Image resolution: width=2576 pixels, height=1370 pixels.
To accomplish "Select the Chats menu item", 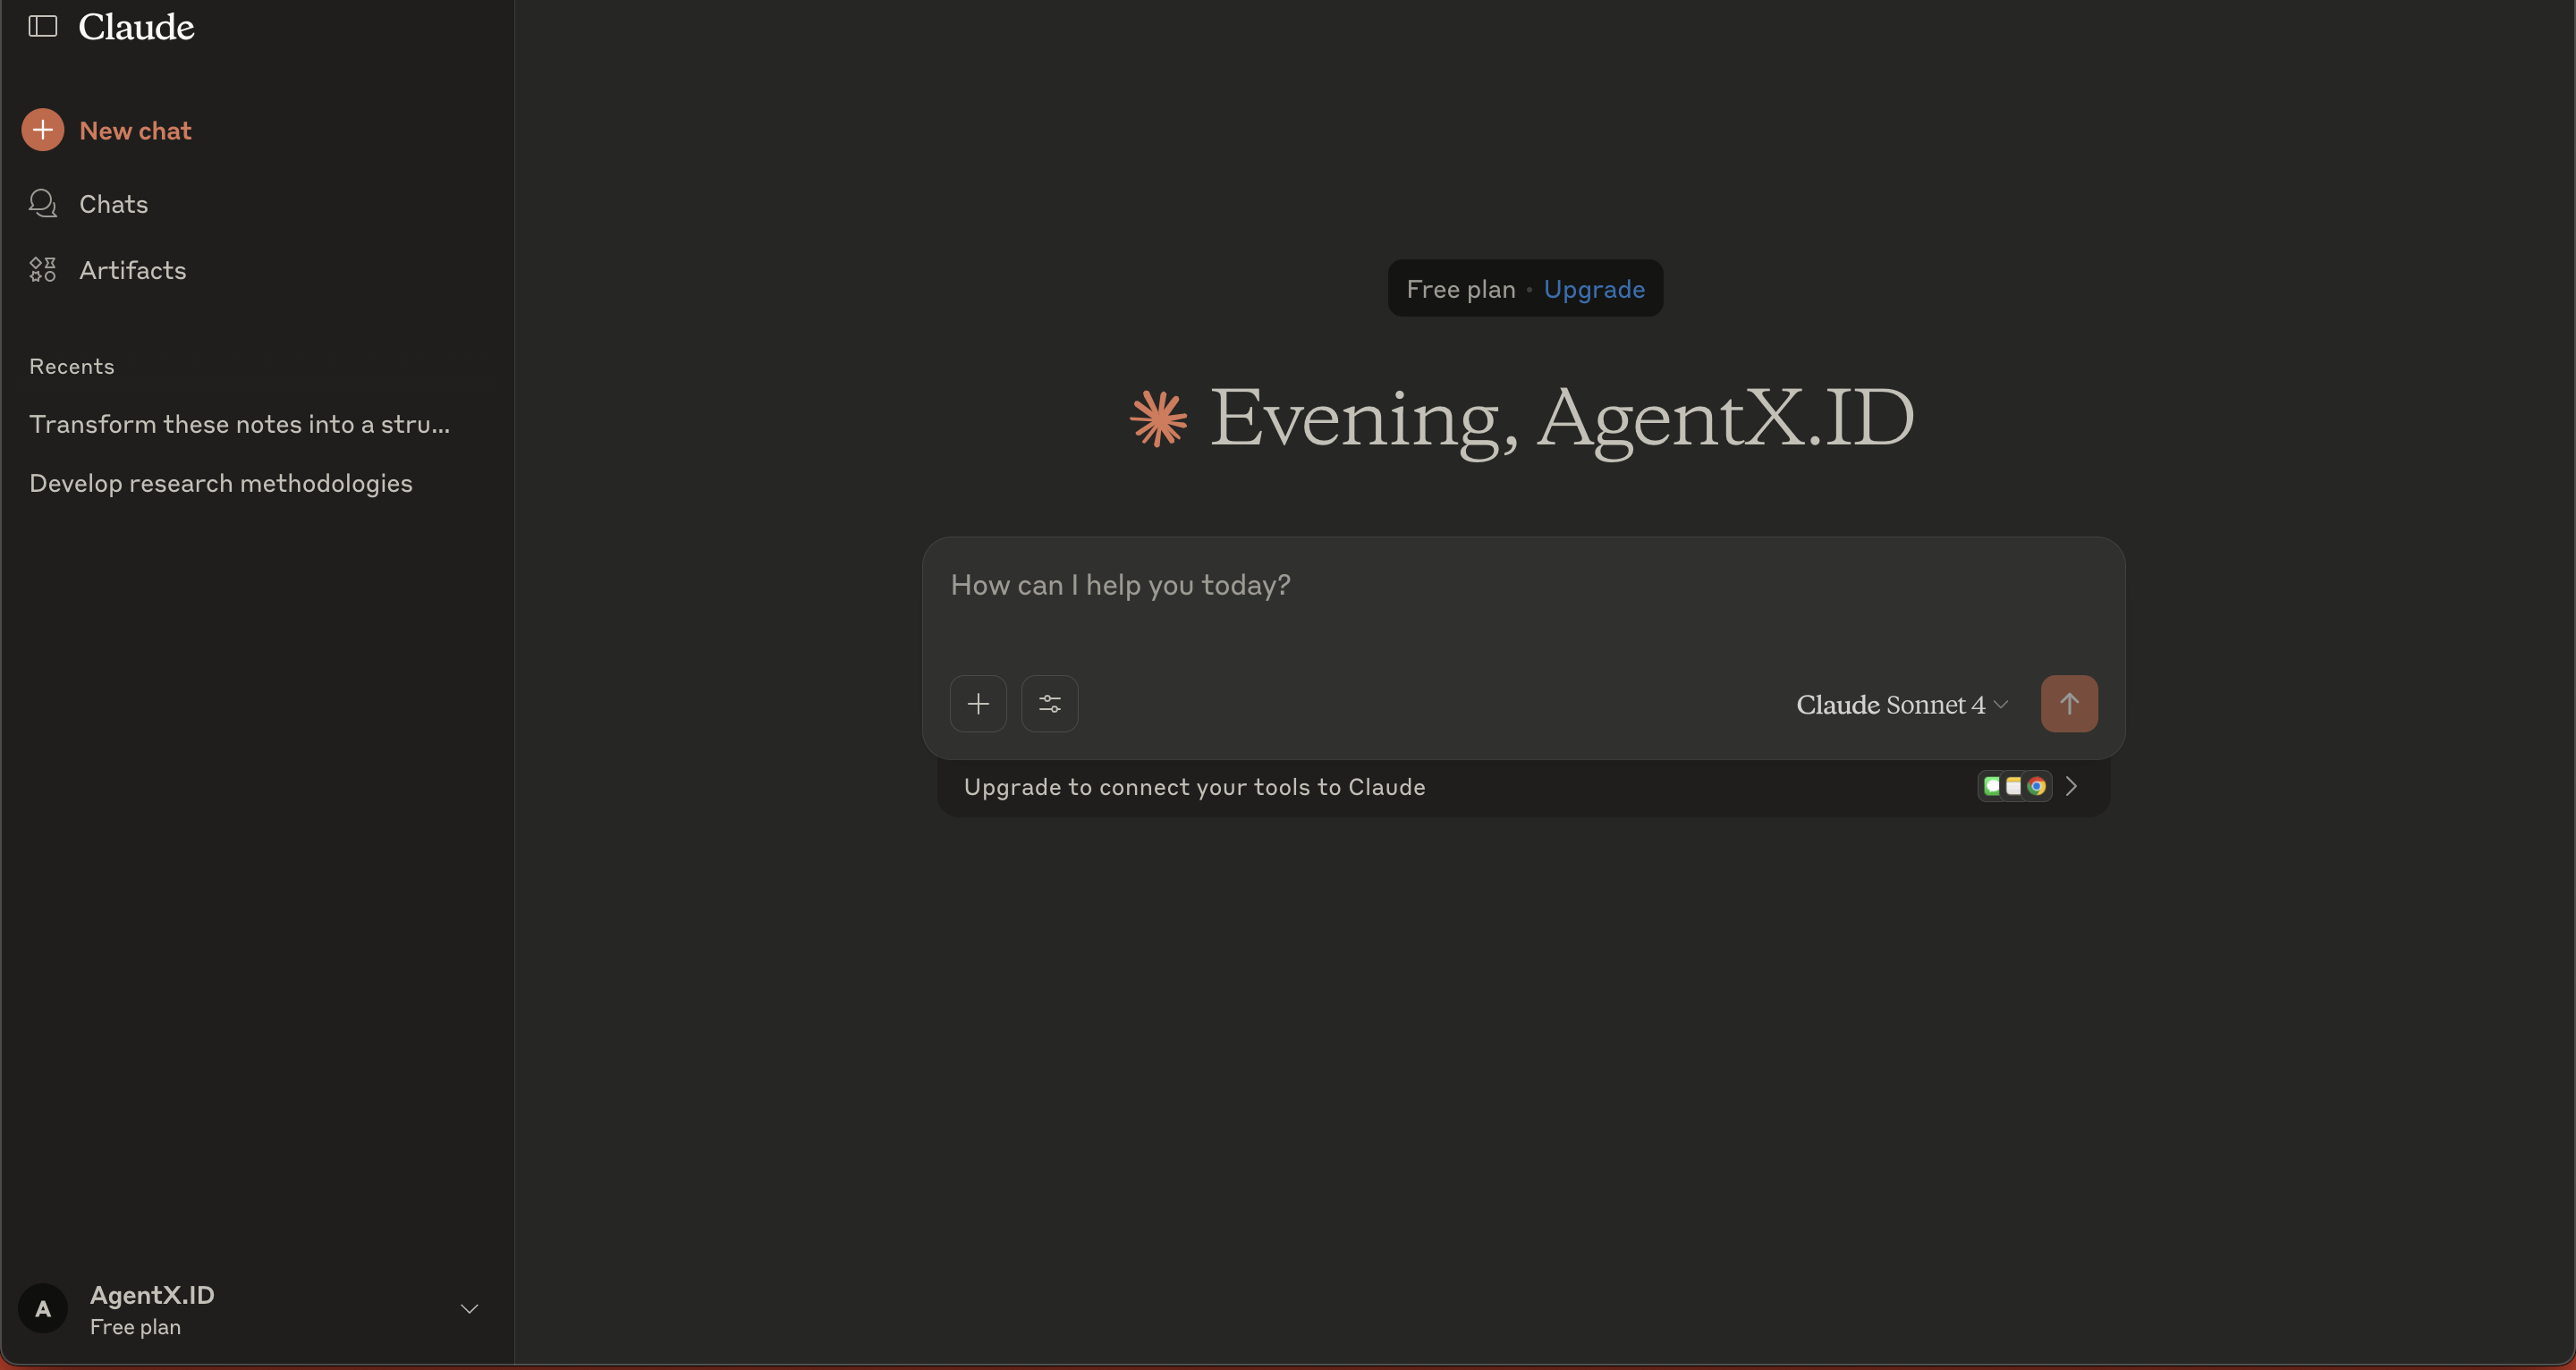I will point(114,204).
